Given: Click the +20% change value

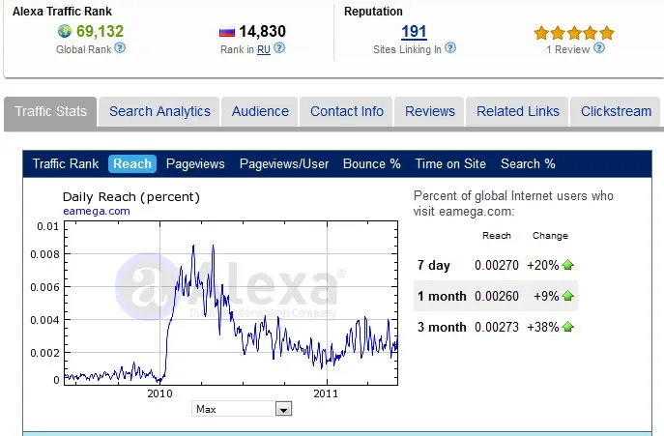Looking at the screenshot, I should [x=543, y=265].
